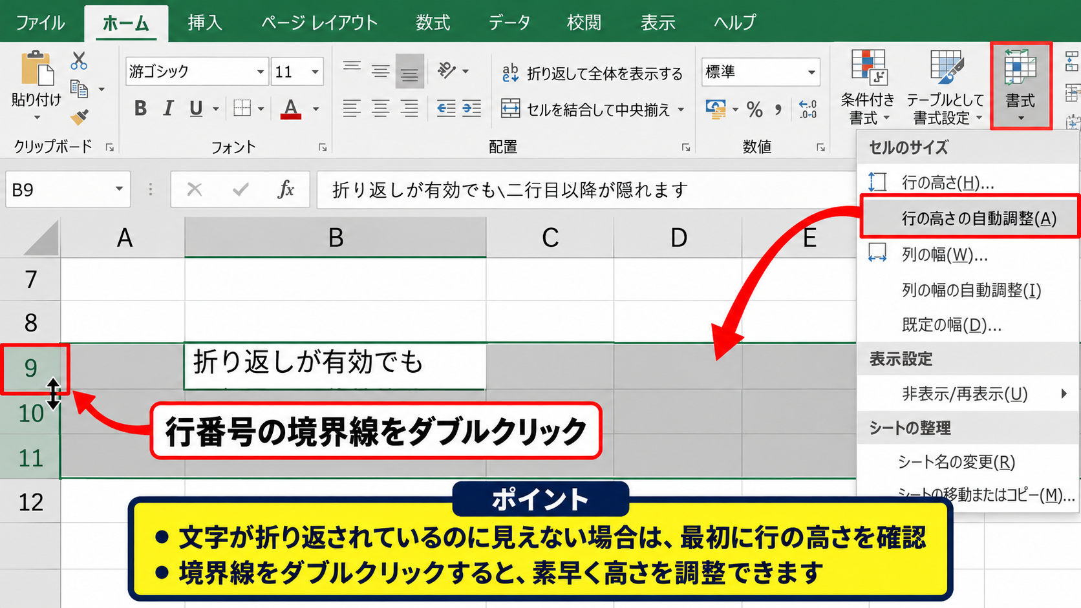
Task: Toggle Underline formatting
Action: [196, 109]
